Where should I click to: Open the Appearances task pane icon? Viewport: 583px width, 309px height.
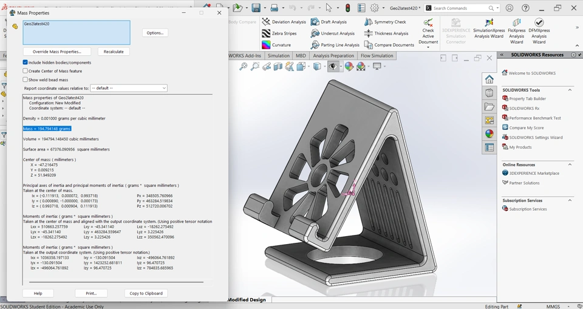(489, 134)
